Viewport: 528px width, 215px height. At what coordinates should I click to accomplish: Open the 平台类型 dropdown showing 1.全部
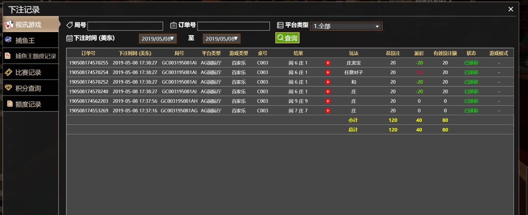pyautogui.click(x=346, y=26)
